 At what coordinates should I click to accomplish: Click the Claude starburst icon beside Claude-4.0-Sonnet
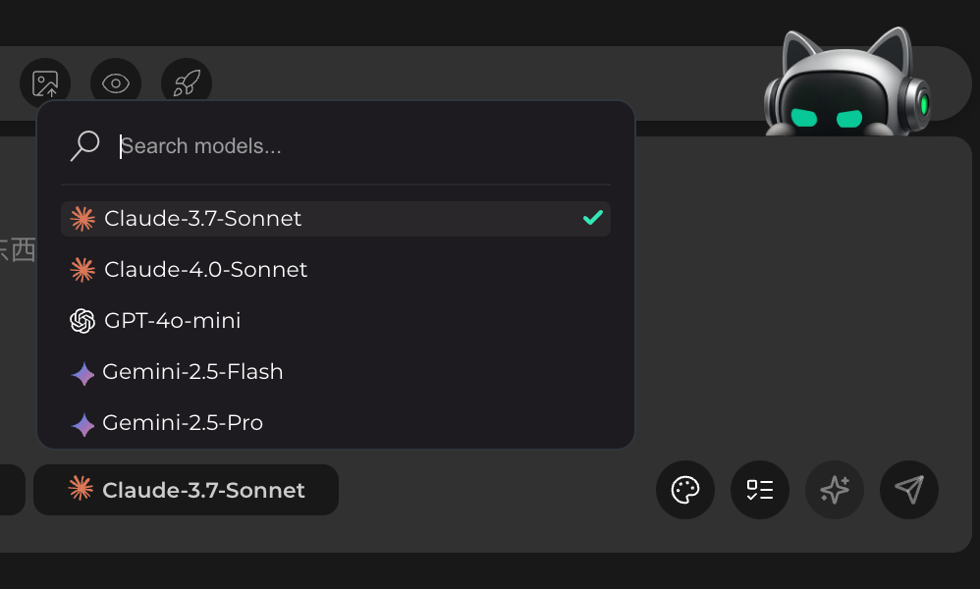[x=82, y=270]
